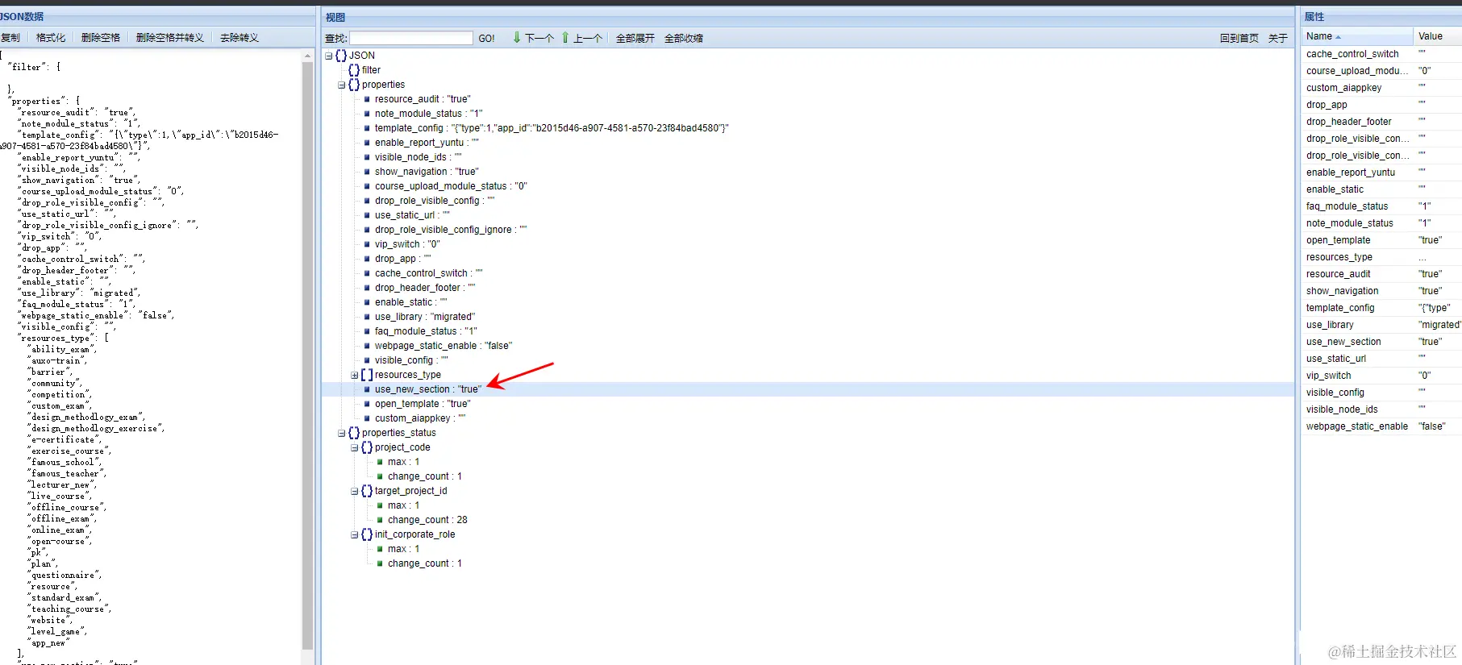Click the "{"type" value of template_config
This screenshot has width=1462, height=665.
(1434, 308)
